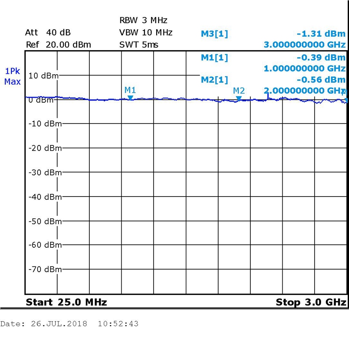Select the 1.000000000 GHz marker frequency
The image size is (349, 339).
click(x=305, y=68)
